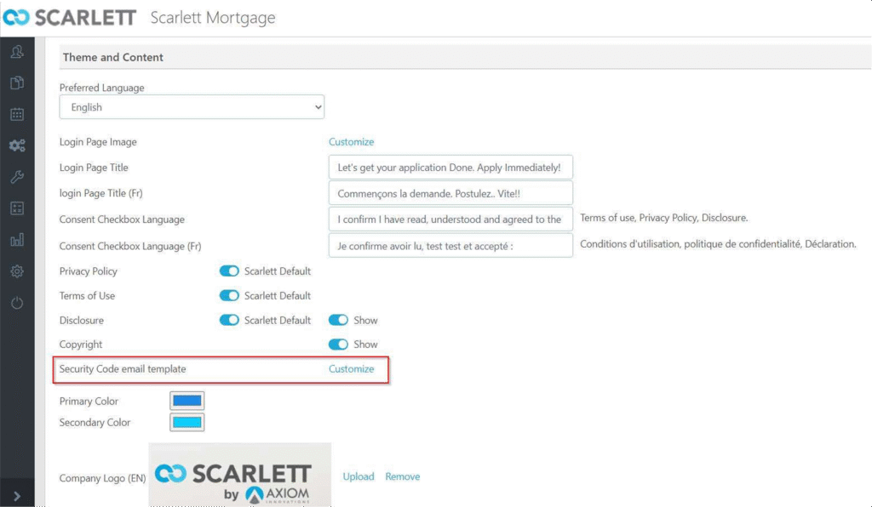Open the bar chart reports icon
The image size is (872, 507).
pos(17,240)
